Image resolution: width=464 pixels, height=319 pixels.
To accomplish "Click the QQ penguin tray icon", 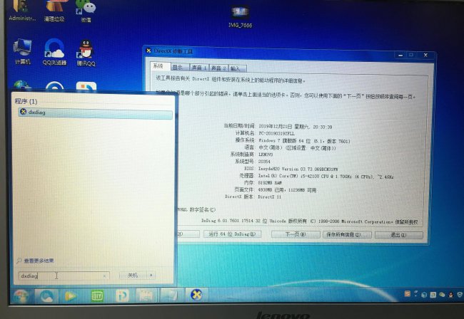I will (450, 295).
